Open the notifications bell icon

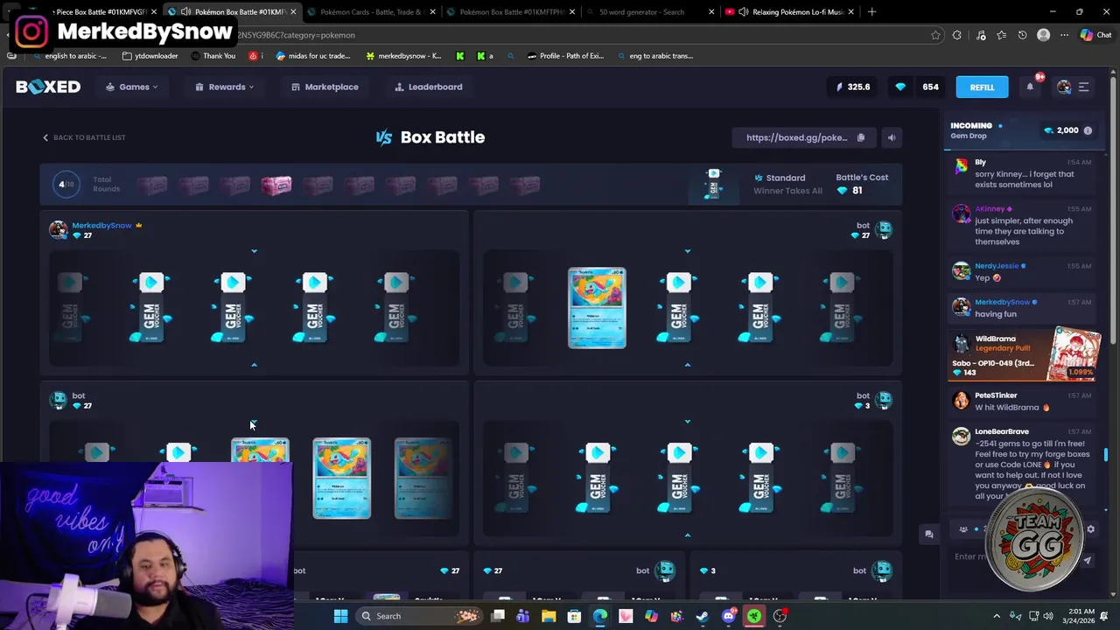pos(1030,87)
